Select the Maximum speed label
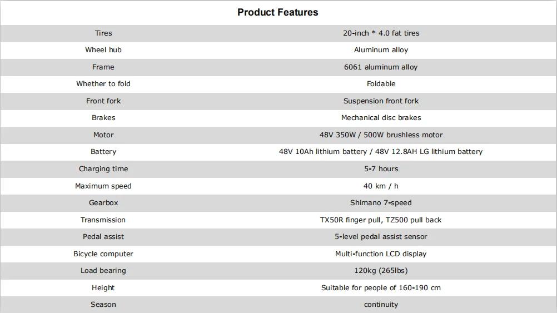The height and width of the screenshot is (313, 557). click(103, 186)
